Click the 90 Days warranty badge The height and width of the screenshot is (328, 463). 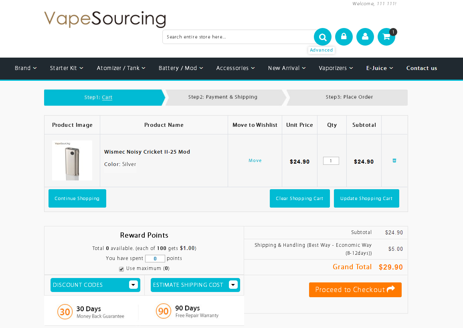coord(188,311)
